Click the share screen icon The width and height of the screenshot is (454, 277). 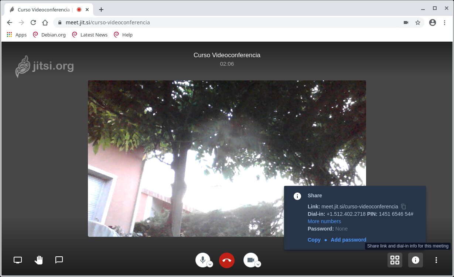(18, 260)
